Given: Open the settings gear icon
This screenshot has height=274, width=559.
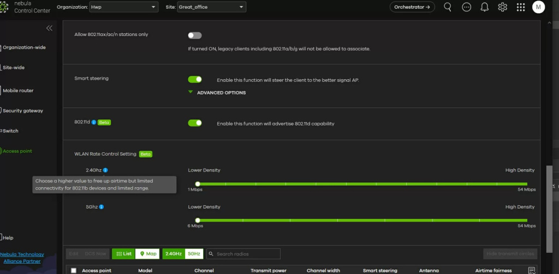Looking at the screenshot, I should [x=502, y=7].
